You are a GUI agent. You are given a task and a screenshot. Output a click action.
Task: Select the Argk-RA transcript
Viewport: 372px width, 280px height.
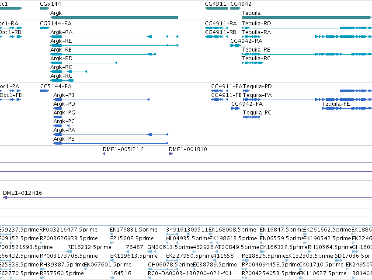point(114,37)
